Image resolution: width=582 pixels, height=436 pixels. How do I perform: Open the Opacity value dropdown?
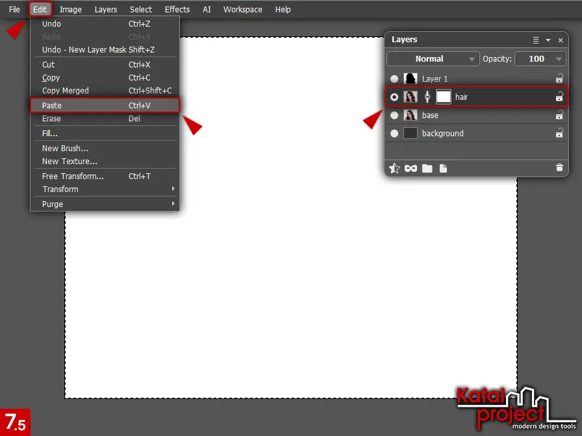point(560,58)
